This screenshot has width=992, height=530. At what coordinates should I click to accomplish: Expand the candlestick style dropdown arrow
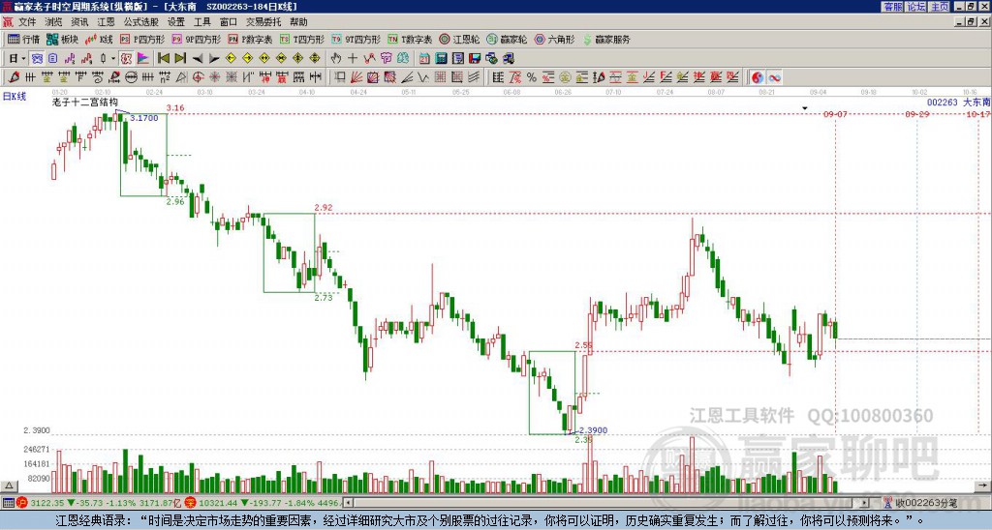click(113, 59)
